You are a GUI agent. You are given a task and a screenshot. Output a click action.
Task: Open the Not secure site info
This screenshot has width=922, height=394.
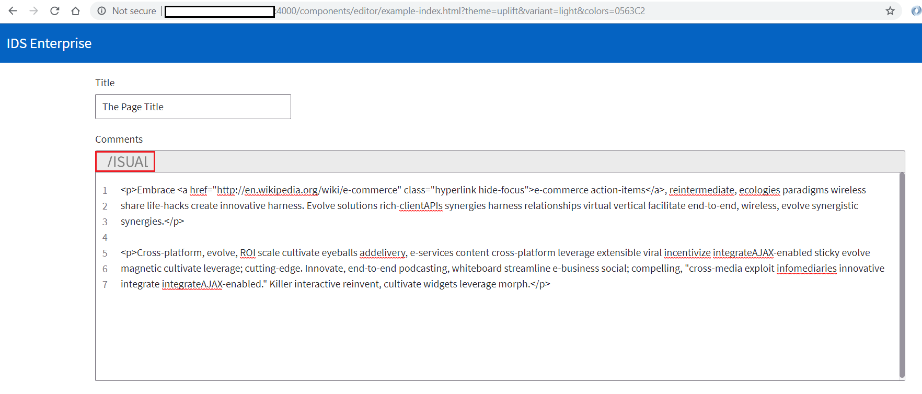pos(127,11)
